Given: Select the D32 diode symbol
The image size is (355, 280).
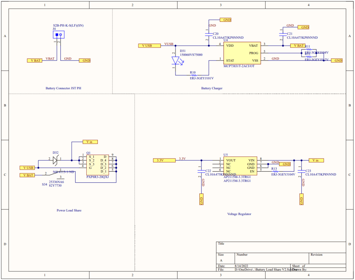Looking at the screenshot, I should (55, 160).
